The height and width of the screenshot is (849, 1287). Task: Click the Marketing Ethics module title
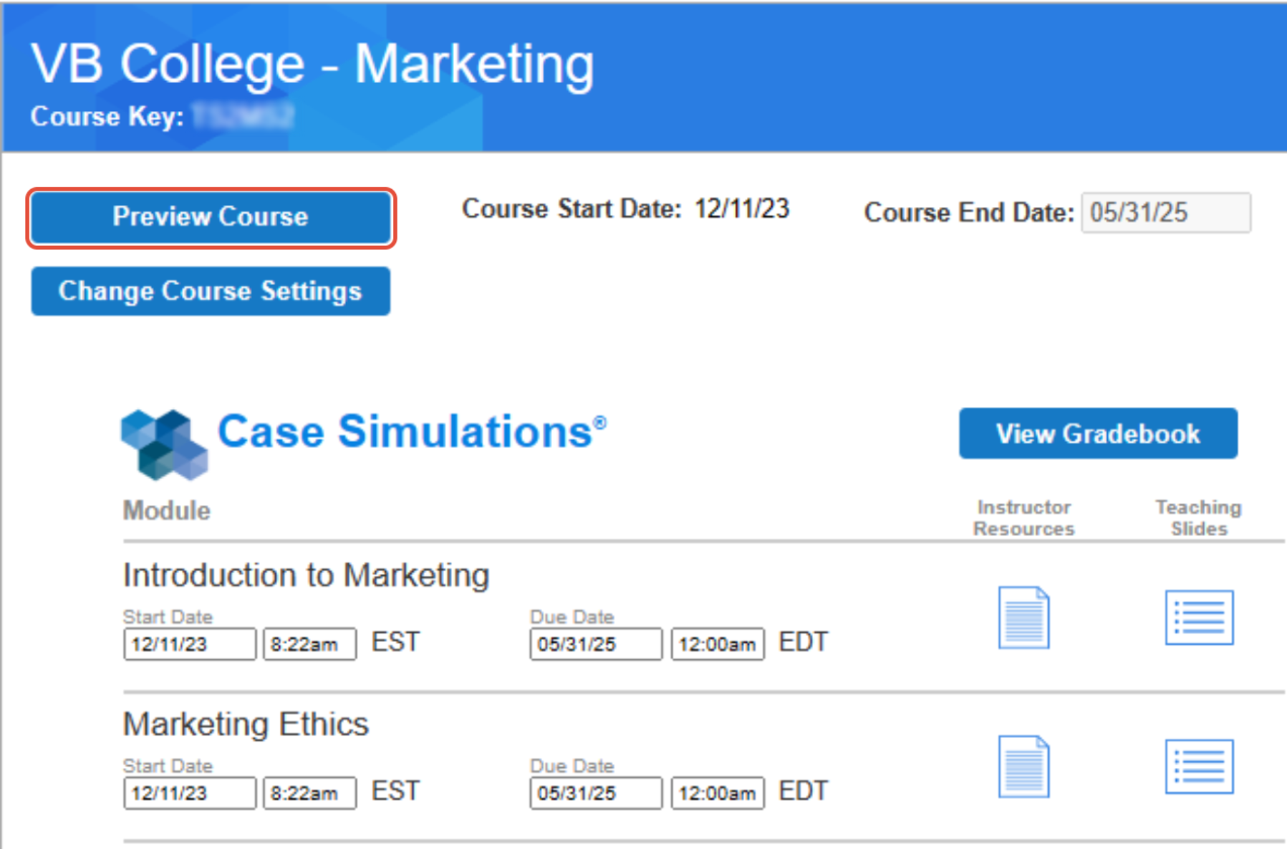pos(245,723)
